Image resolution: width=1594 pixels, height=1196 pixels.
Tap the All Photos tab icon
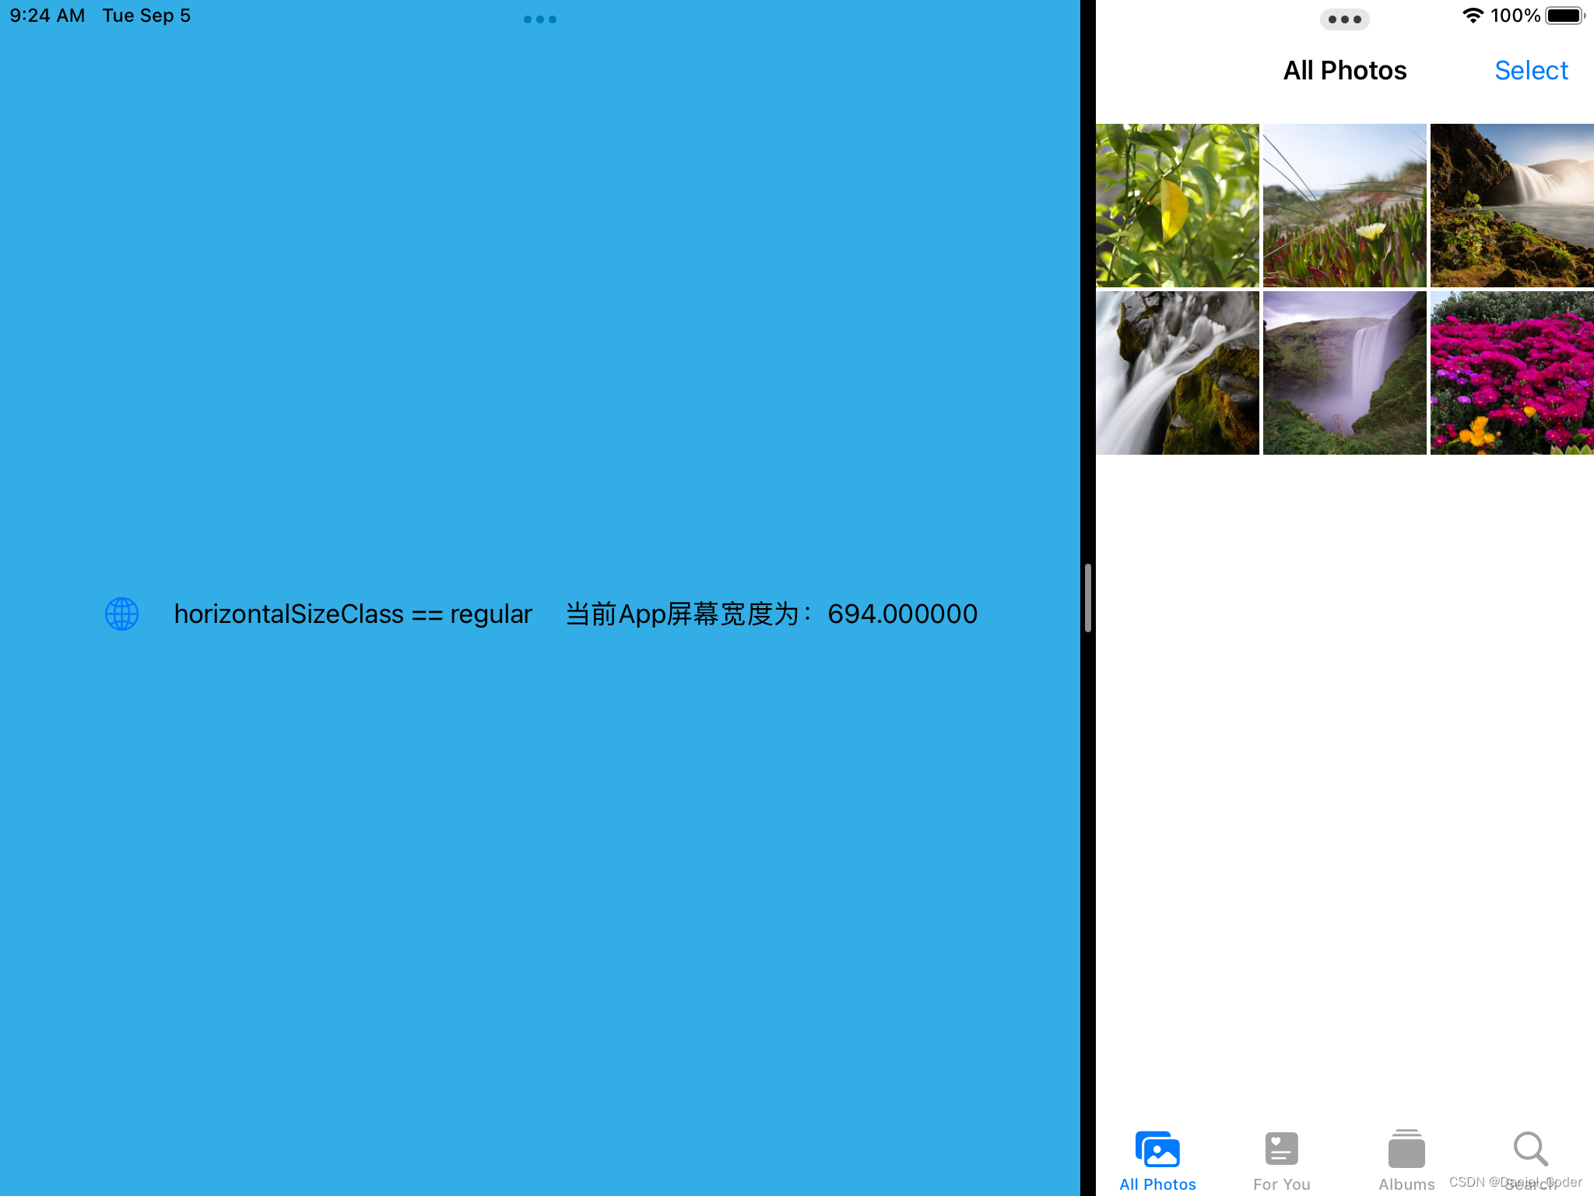[1157, 1150]
